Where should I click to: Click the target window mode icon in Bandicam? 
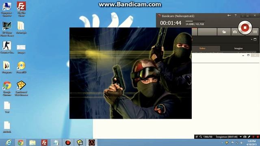pyautogui.click(x=255, y=39)
